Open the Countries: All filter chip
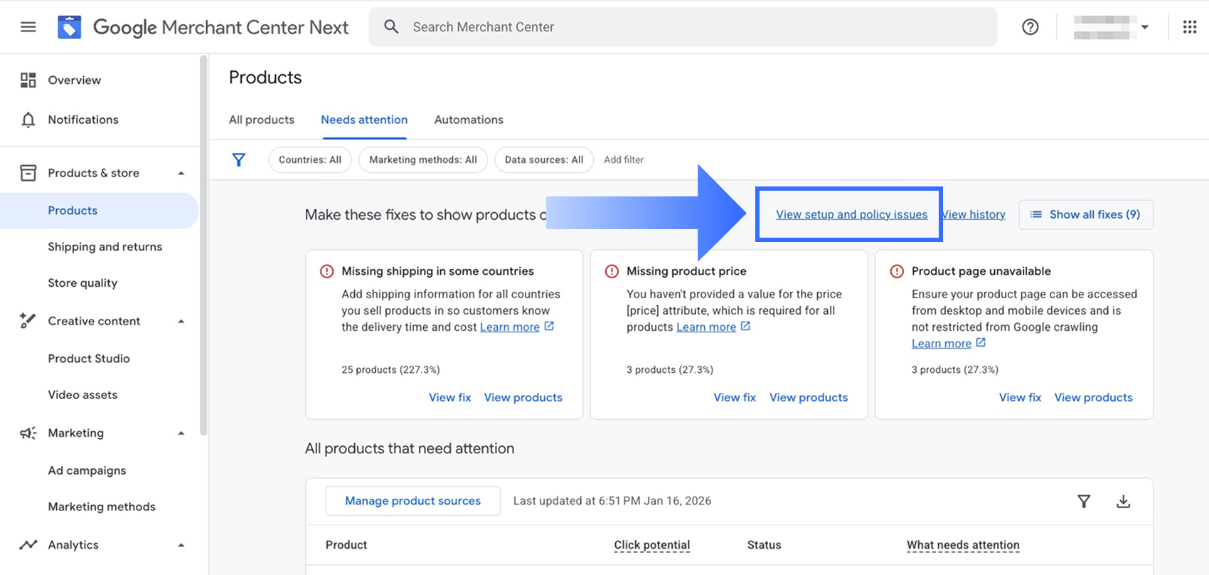 tap(310, 160)
